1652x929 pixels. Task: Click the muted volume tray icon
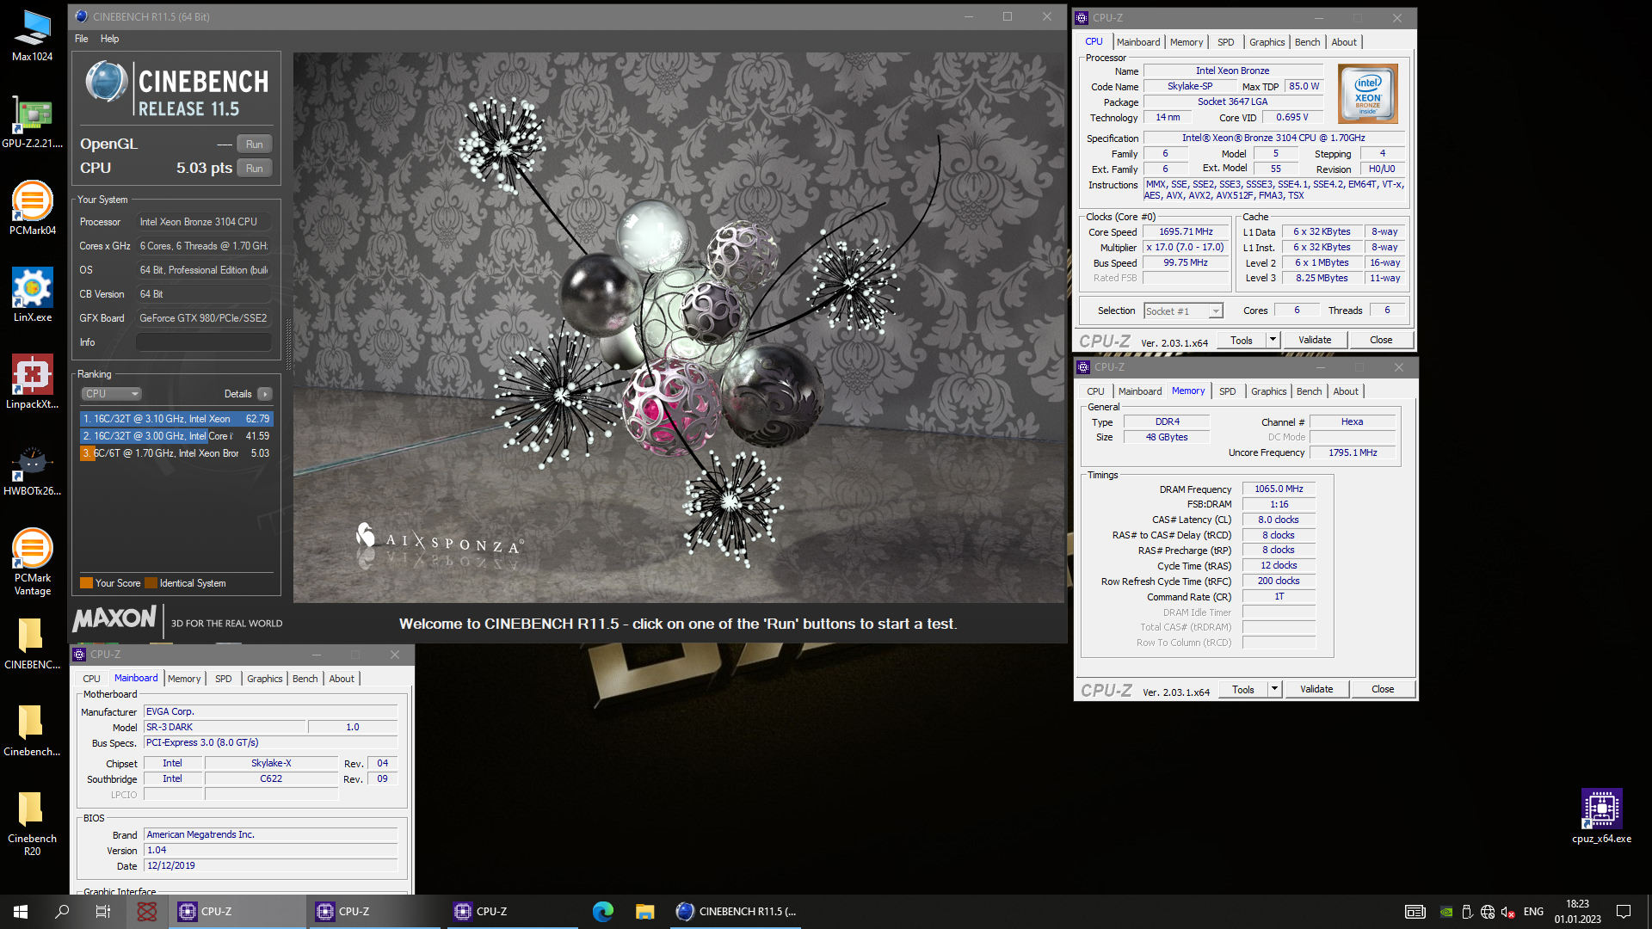[1507, 912]
